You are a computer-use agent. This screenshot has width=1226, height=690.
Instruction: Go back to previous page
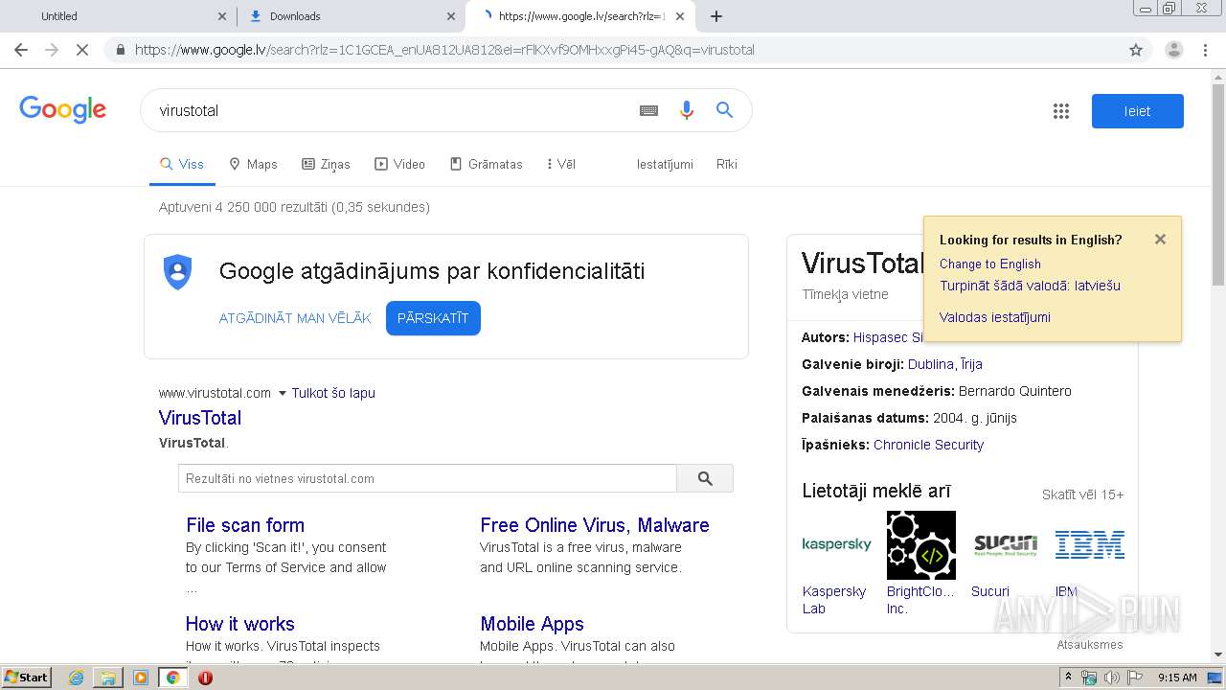click(21, 50)
